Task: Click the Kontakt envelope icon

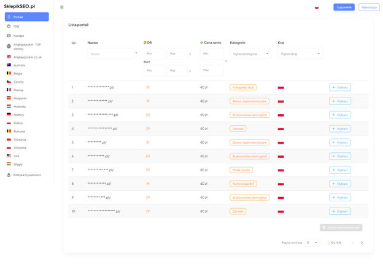Action: (x=9, y=36)
